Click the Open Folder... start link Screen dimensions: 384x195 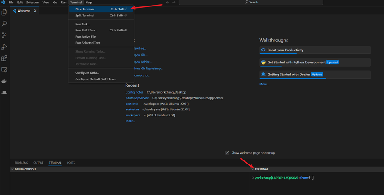[x=142, y=62]
